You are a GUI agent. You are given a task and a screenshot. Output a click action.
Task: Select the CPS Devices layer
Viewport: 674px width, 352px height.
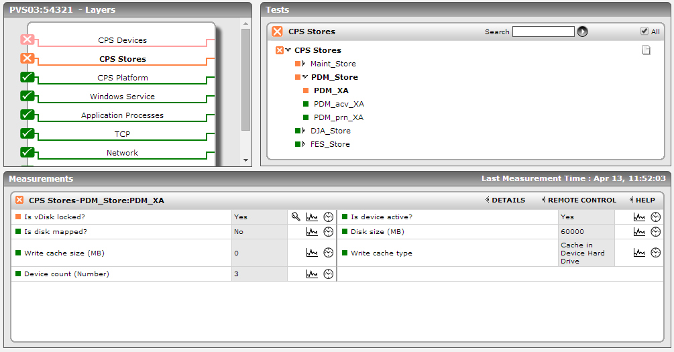(123, 40)
